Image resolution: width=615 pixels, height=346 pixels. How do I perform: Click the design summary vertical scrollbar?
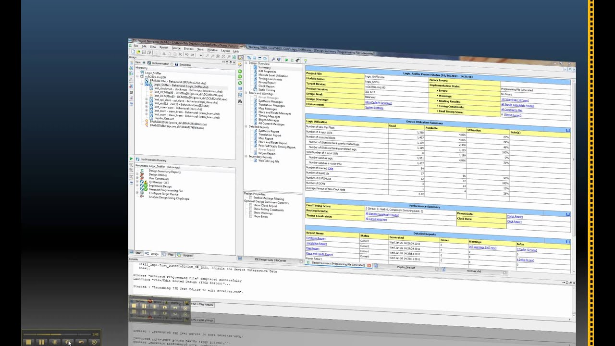pos(573,159)
